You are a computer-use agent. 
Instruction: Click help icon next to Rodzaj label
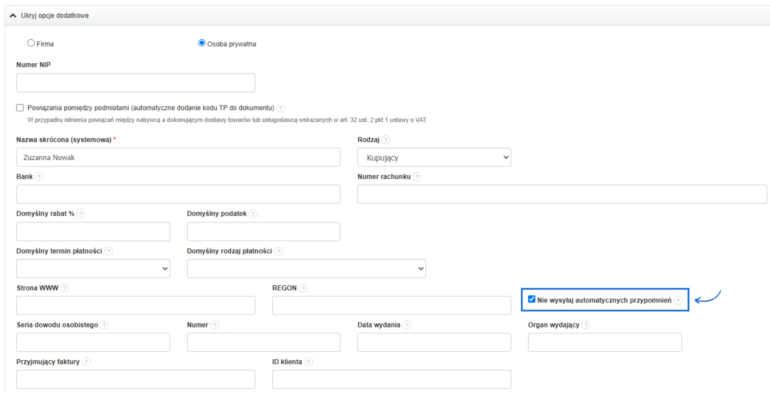click(386, 140)
